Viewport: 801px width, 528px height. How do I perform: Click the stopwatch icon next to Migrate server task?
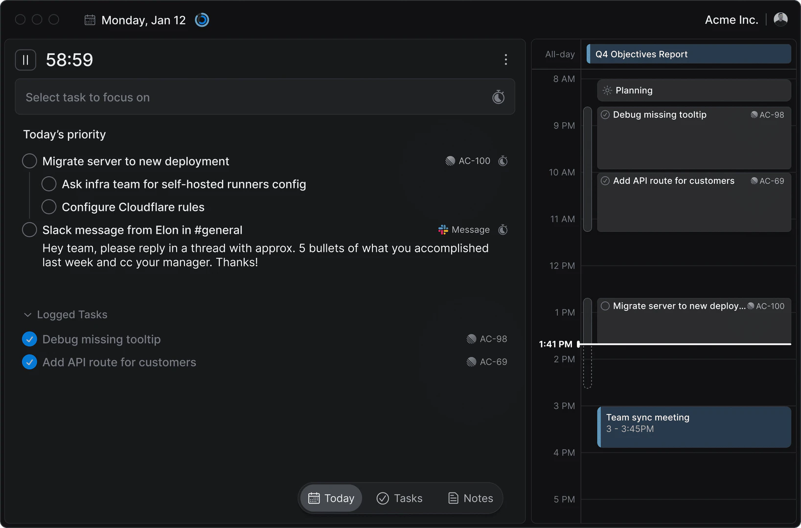503,161
